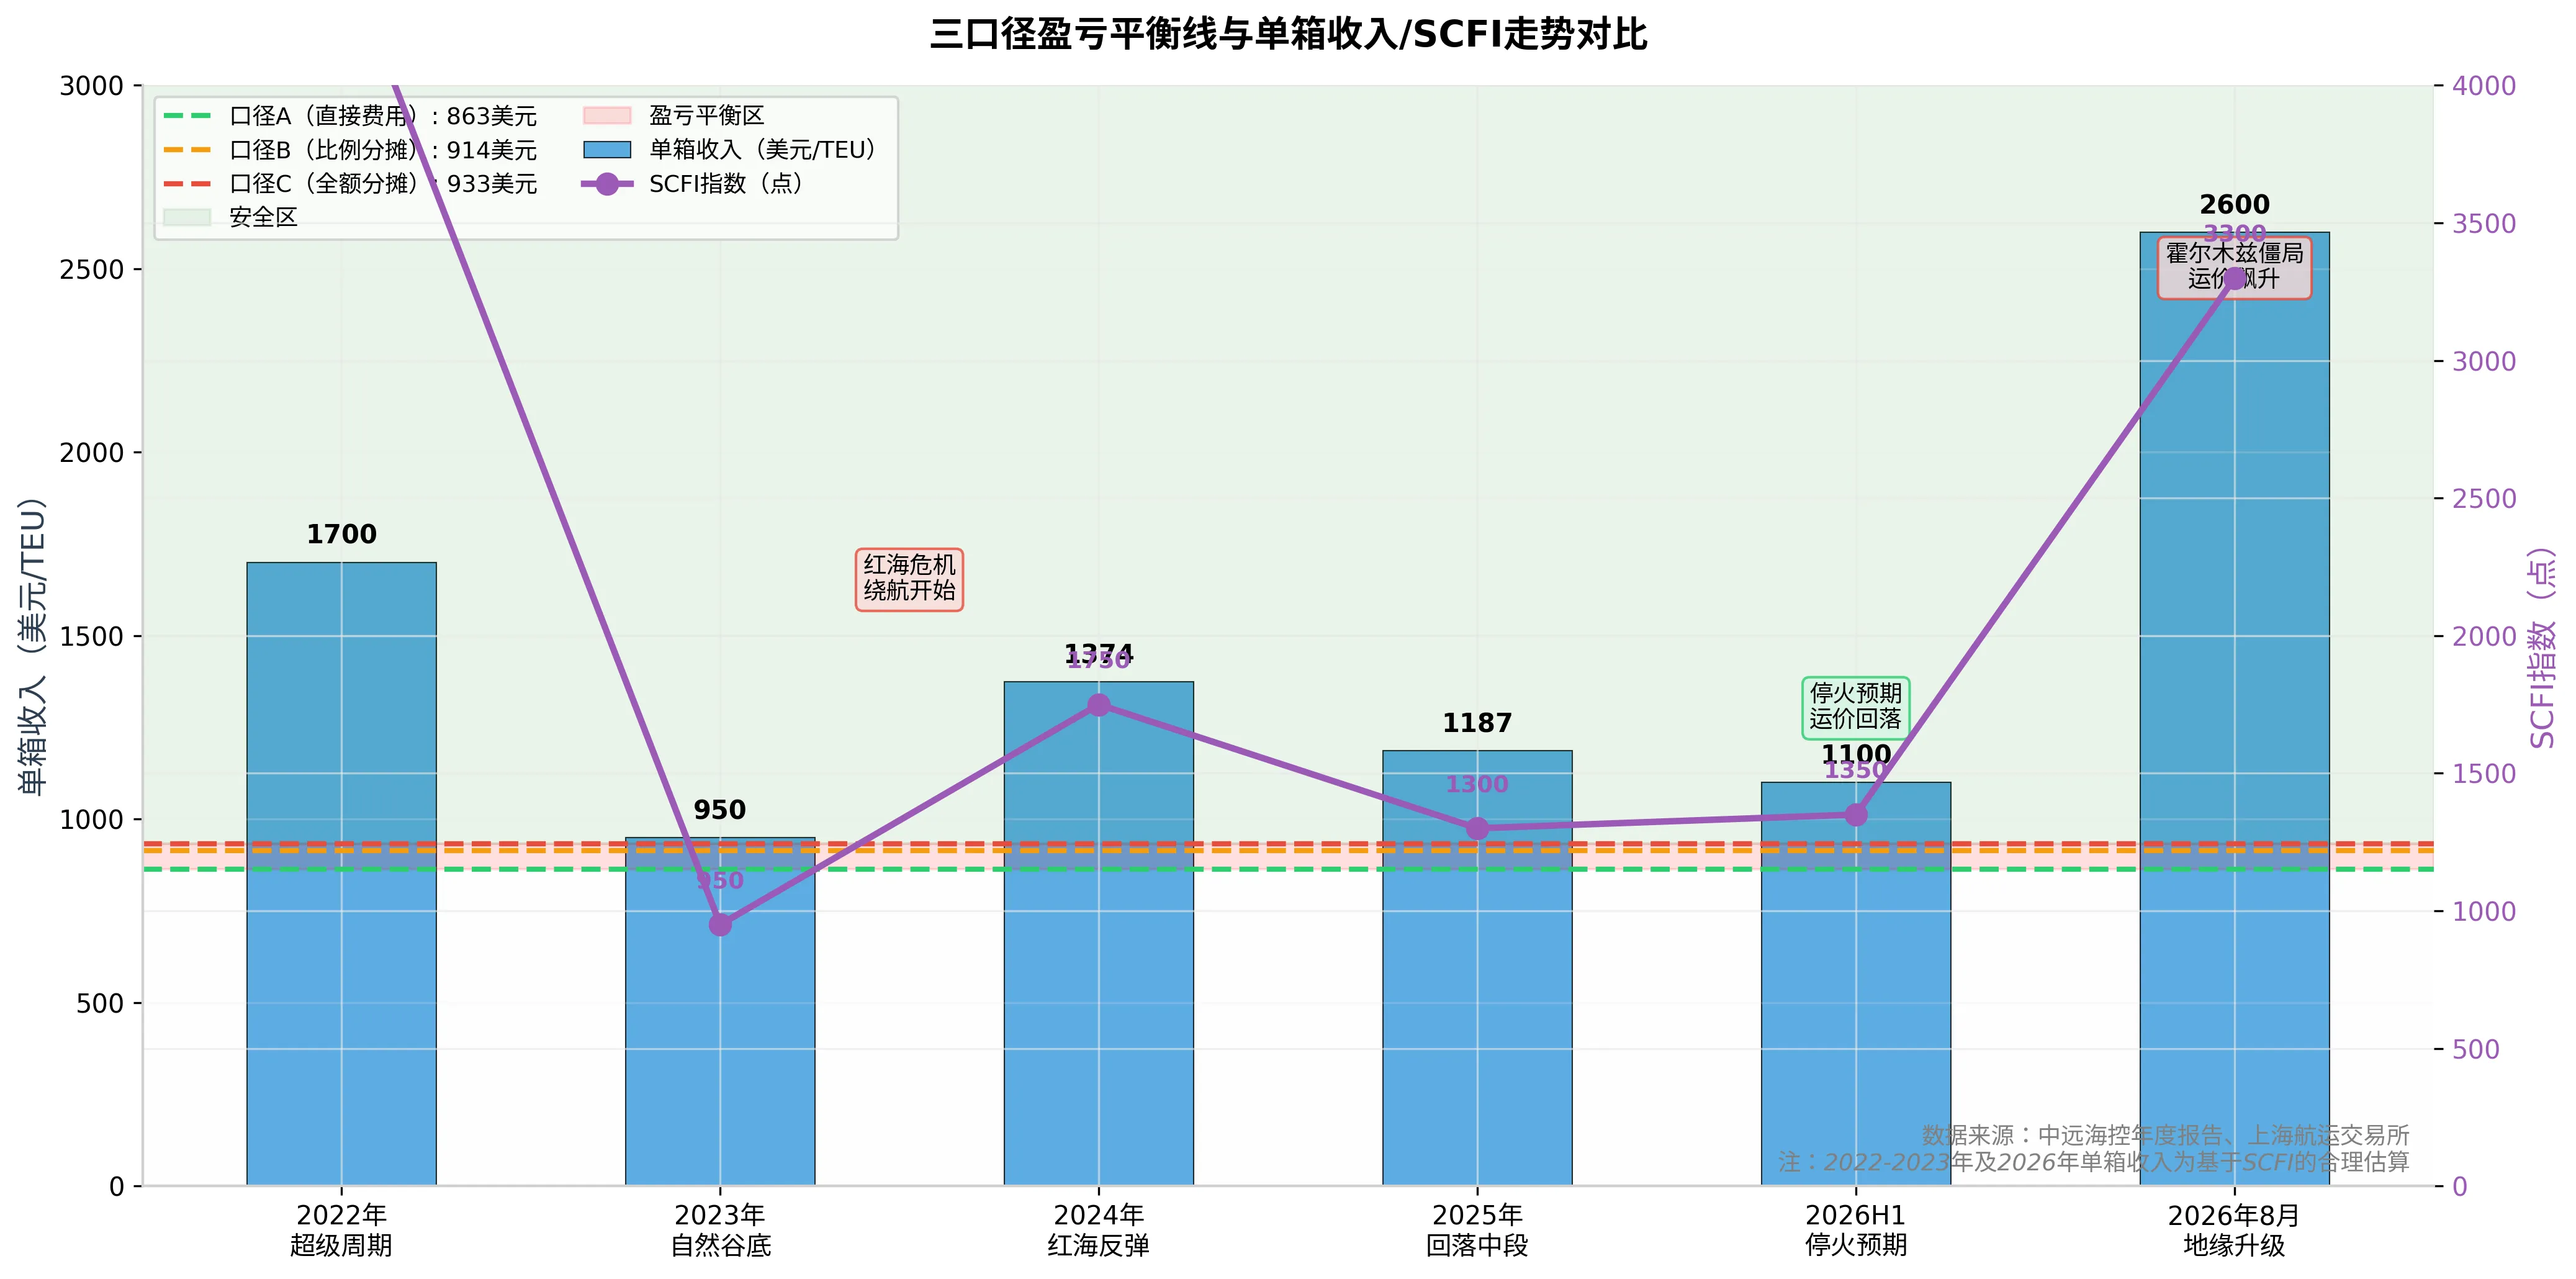The width and height of the screenshot is (2576, 1279).
Task: Click the left axis tick 1000
Action: (x=91, y=820)
